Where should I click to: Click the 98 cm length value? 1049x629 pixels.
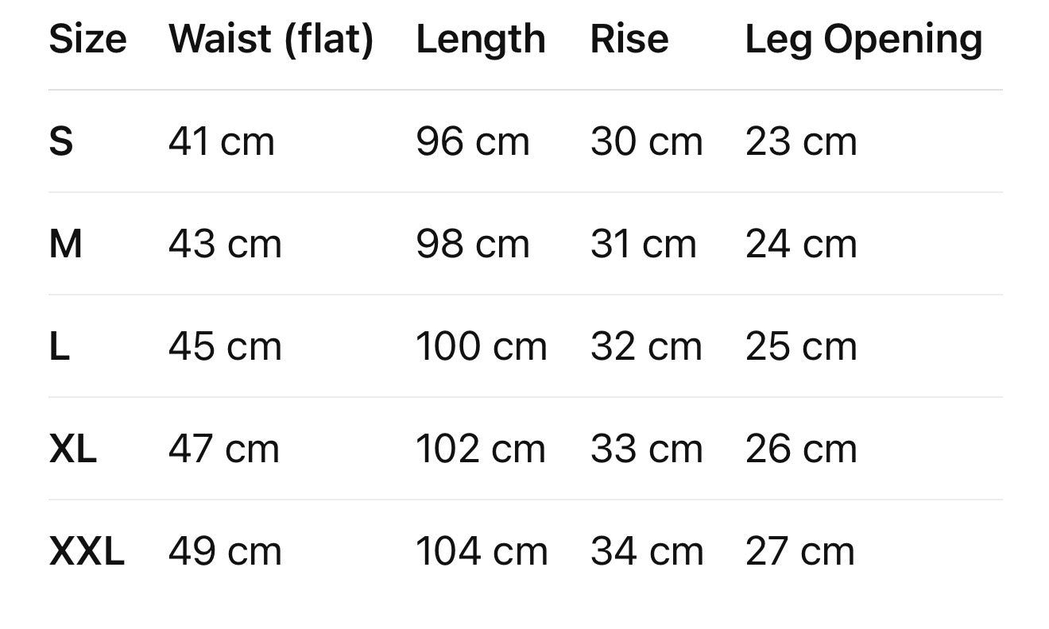click(472, 244)
